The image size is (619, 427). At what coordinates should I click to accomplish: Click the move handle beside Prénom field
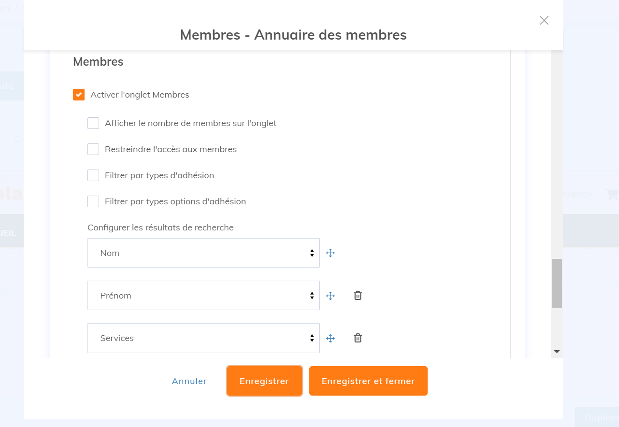click(x=331, y=296)
